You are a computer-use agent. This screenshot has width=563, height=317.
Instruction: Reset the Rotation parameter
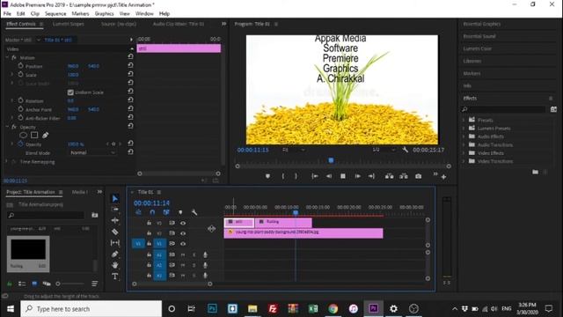130,100
